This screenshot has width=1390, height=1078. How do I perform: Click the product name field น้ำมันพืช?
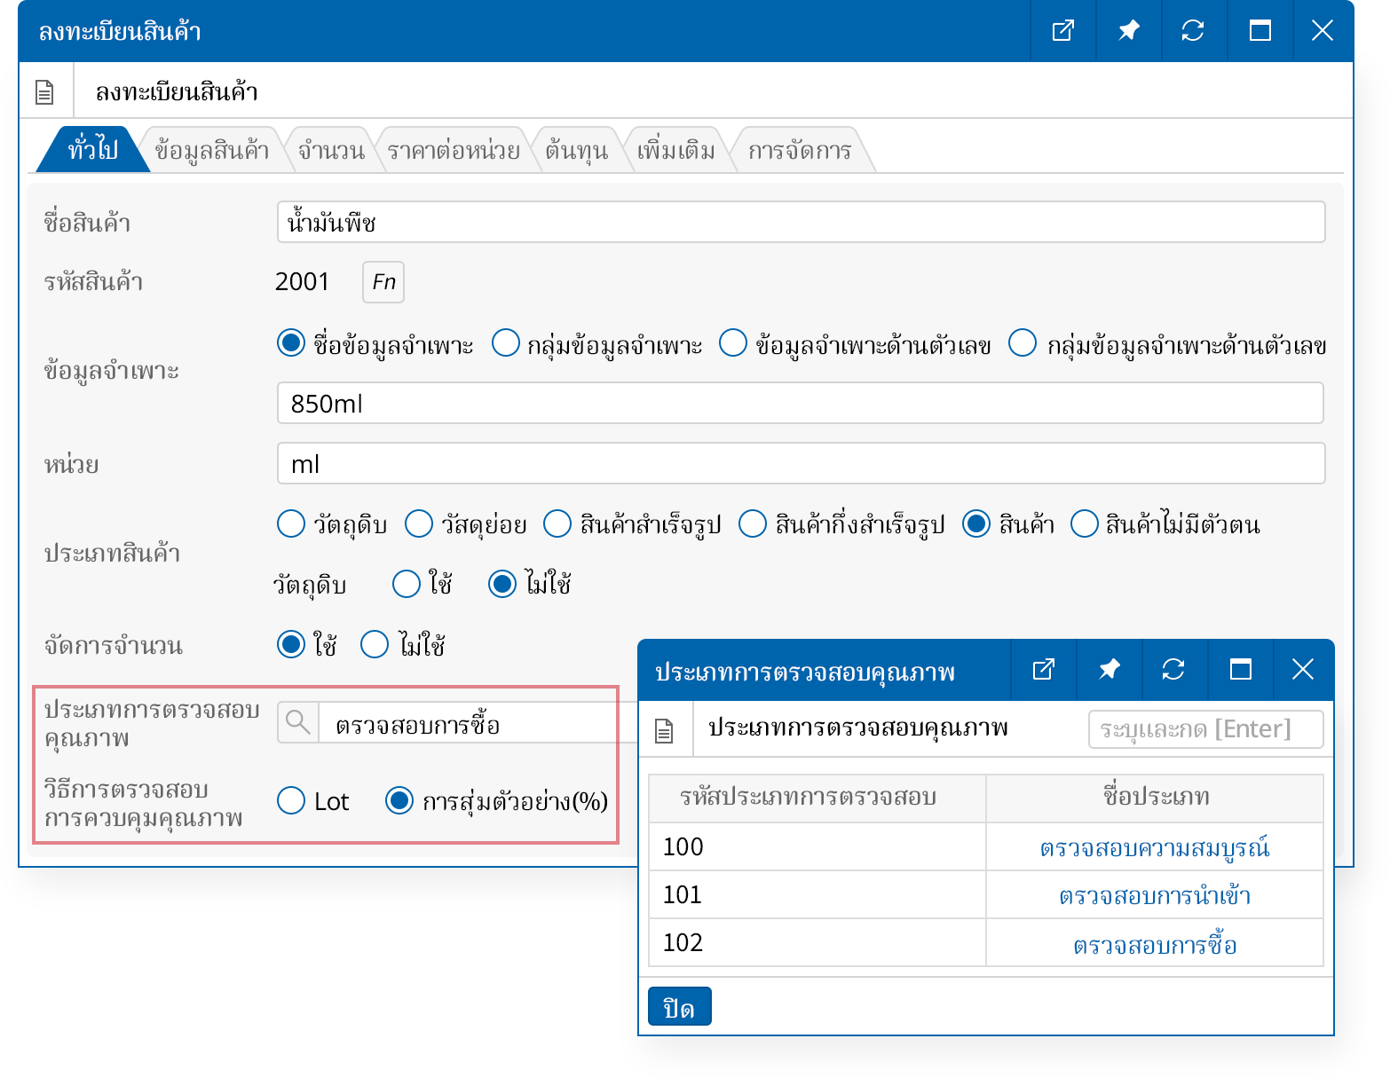point(800,222)
